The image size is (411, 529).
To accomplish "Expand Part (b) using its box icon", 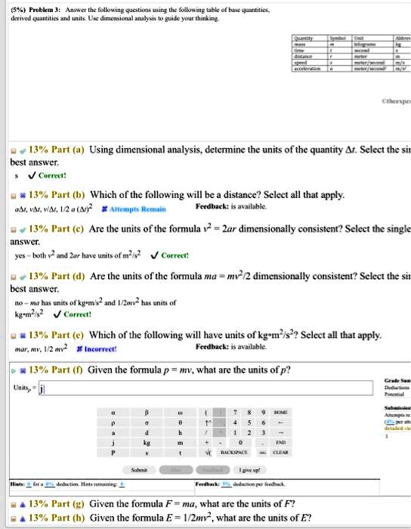I will point(14,196).
